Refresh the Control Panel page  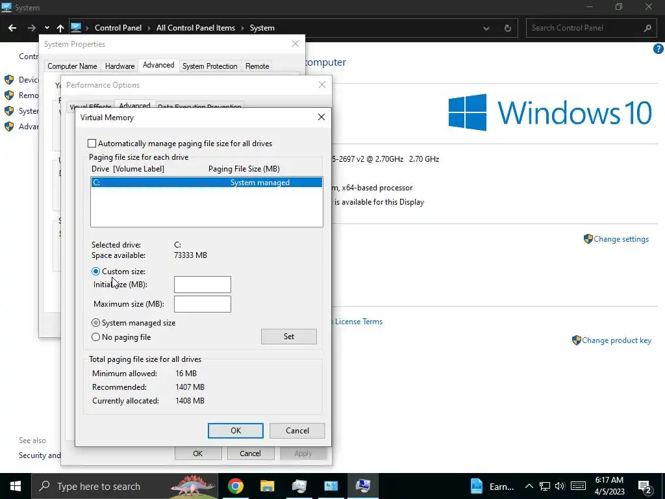[507, 29]
